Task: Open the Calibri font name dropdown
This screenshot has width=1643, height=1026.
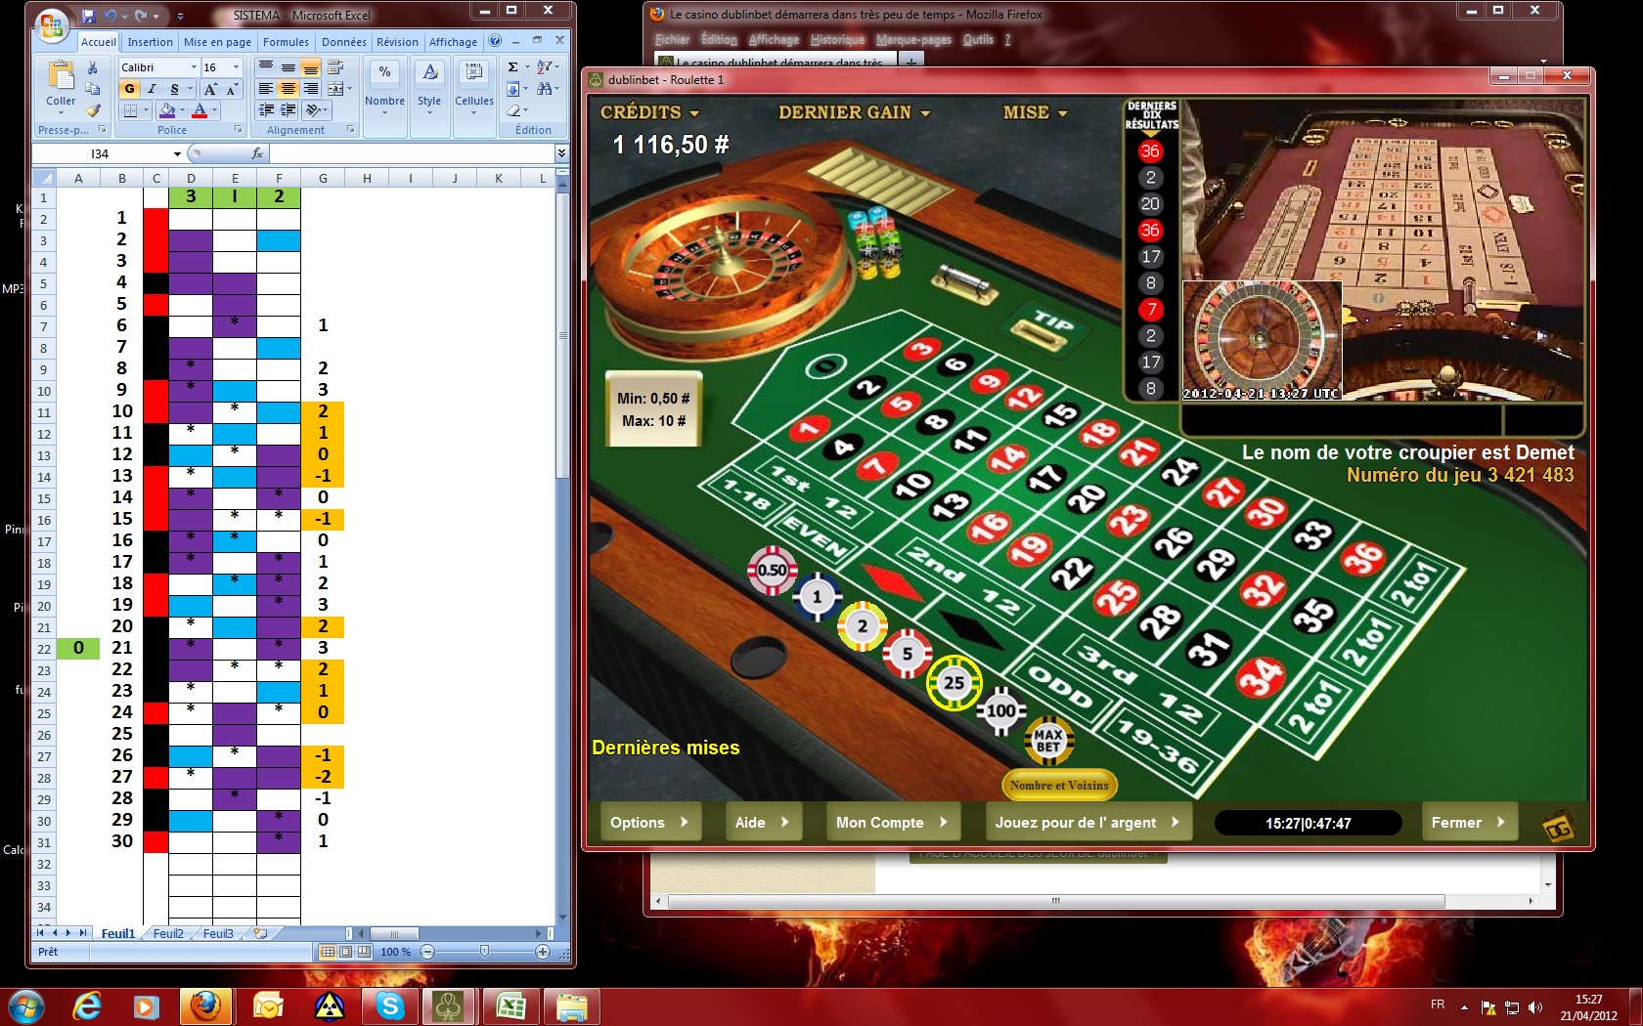Action: coord(194,67)
